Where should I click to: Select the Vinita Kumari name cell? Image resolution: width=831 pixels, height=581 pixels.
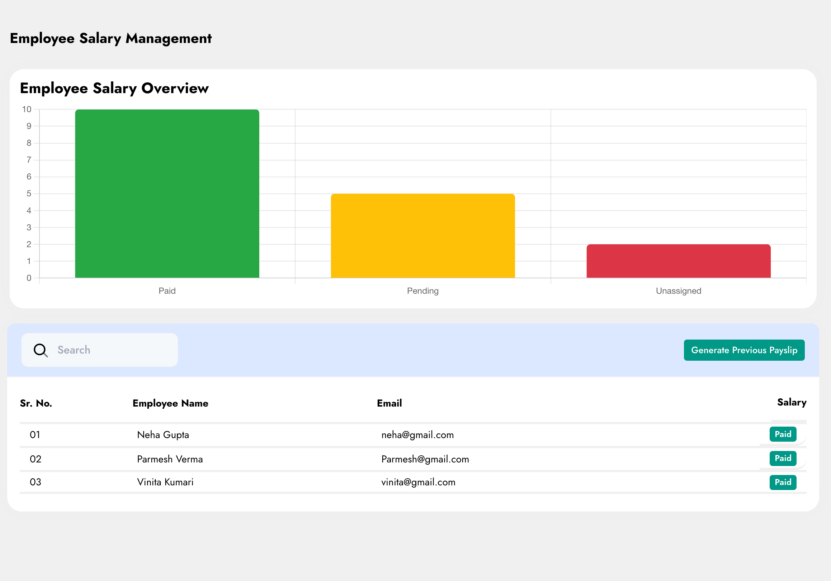pos(165,482)
